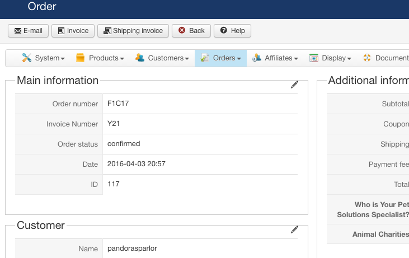Click the Customers people icon
Viewport: 409px width, 258px height.
pos(140,58)
